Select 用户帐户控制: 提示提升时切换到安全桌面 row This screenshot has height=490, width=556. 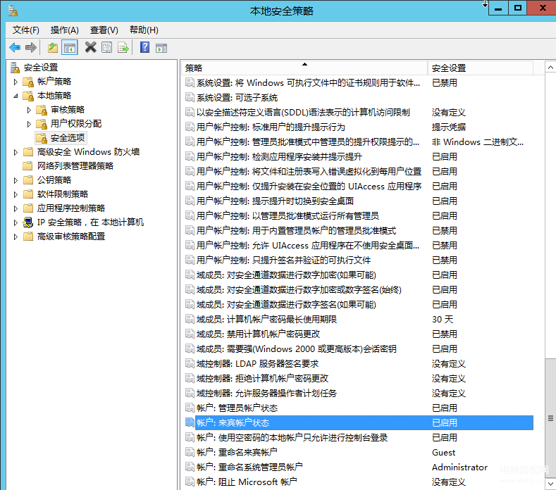tap(359, 201)
